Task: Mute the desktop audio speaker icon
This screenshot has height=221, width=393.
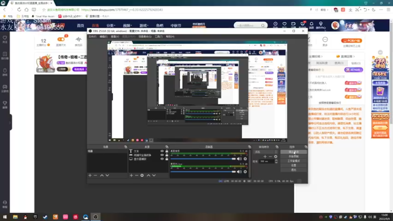Action: tap(239, 159)
